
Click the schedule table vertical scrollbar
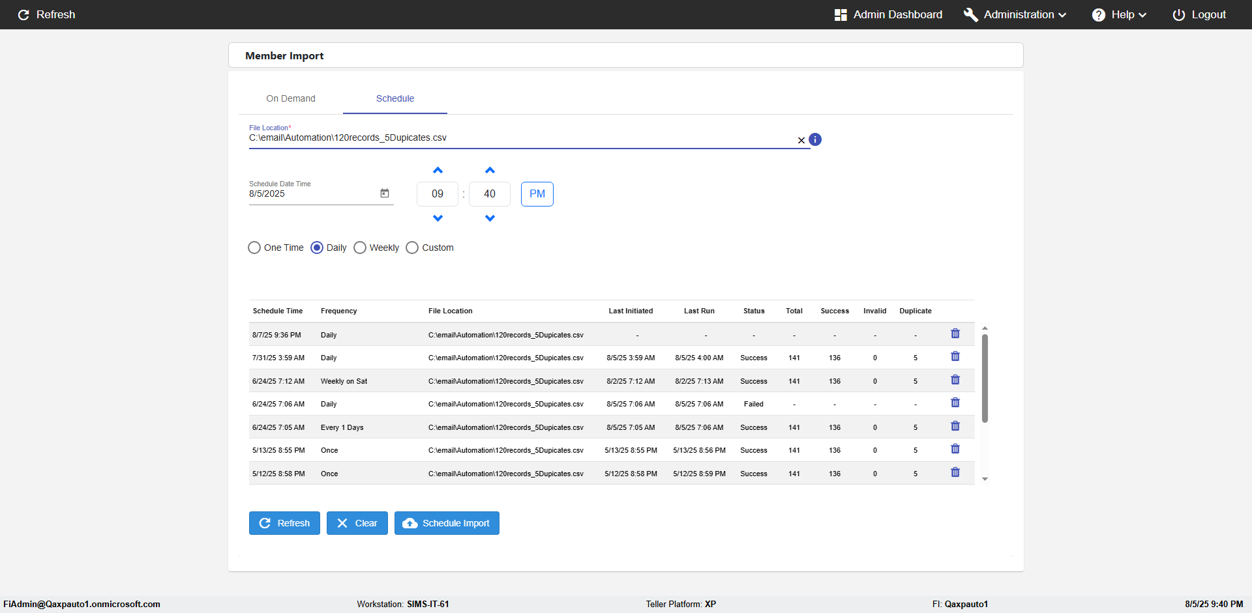click(985, 378)
